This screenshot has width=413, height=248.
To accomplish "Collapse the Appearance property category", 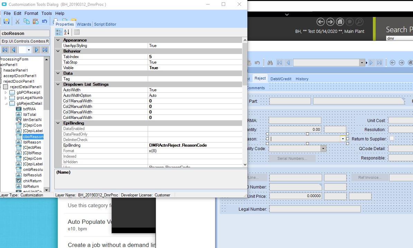I will [x=58, y=40].
